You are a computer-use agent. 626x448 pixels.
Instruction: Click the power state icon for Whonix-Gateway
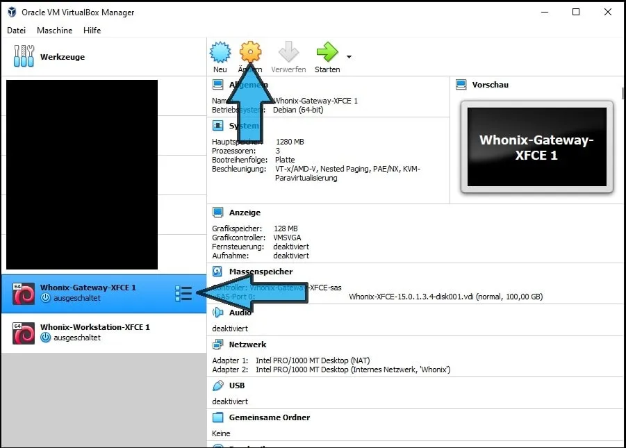(x=46, y=298)
